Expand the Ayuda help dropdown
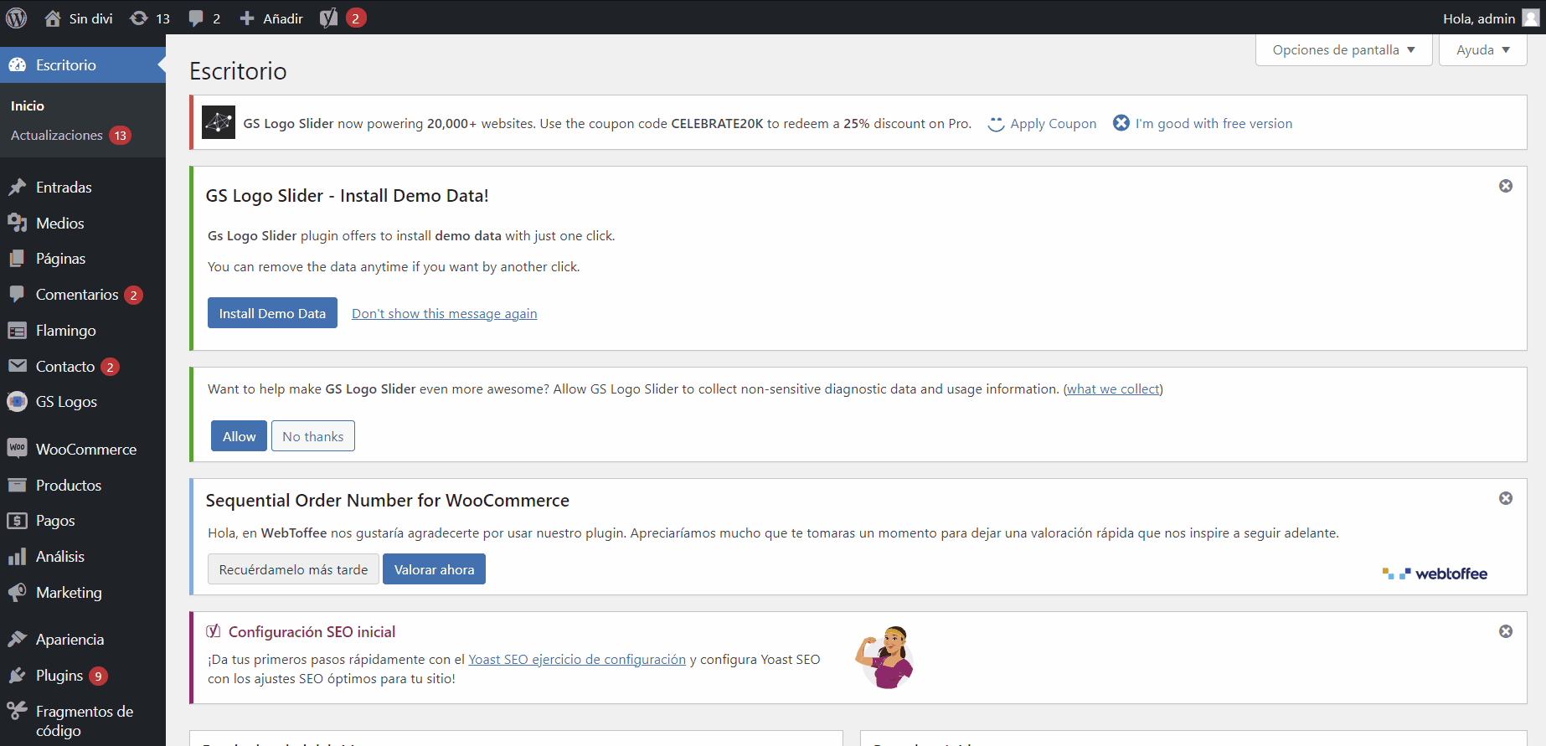This screenshot has height=746, width=1546. coord(1482,50)
